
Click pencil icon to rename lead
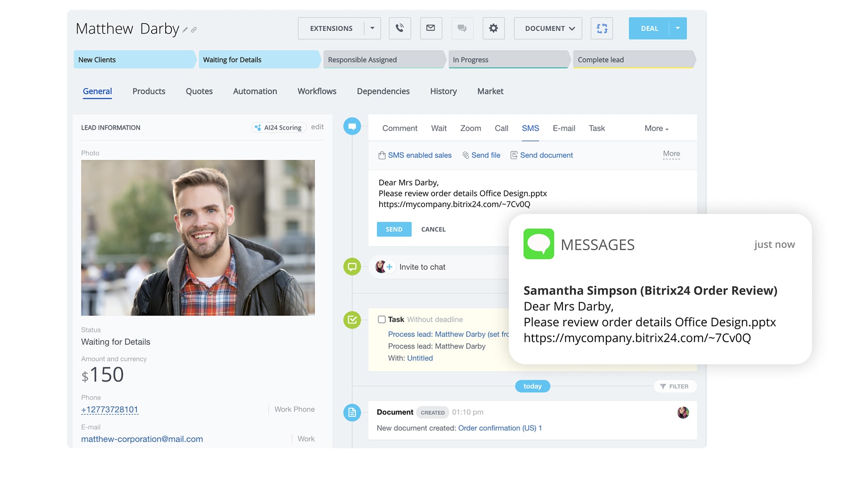point(185,30)
